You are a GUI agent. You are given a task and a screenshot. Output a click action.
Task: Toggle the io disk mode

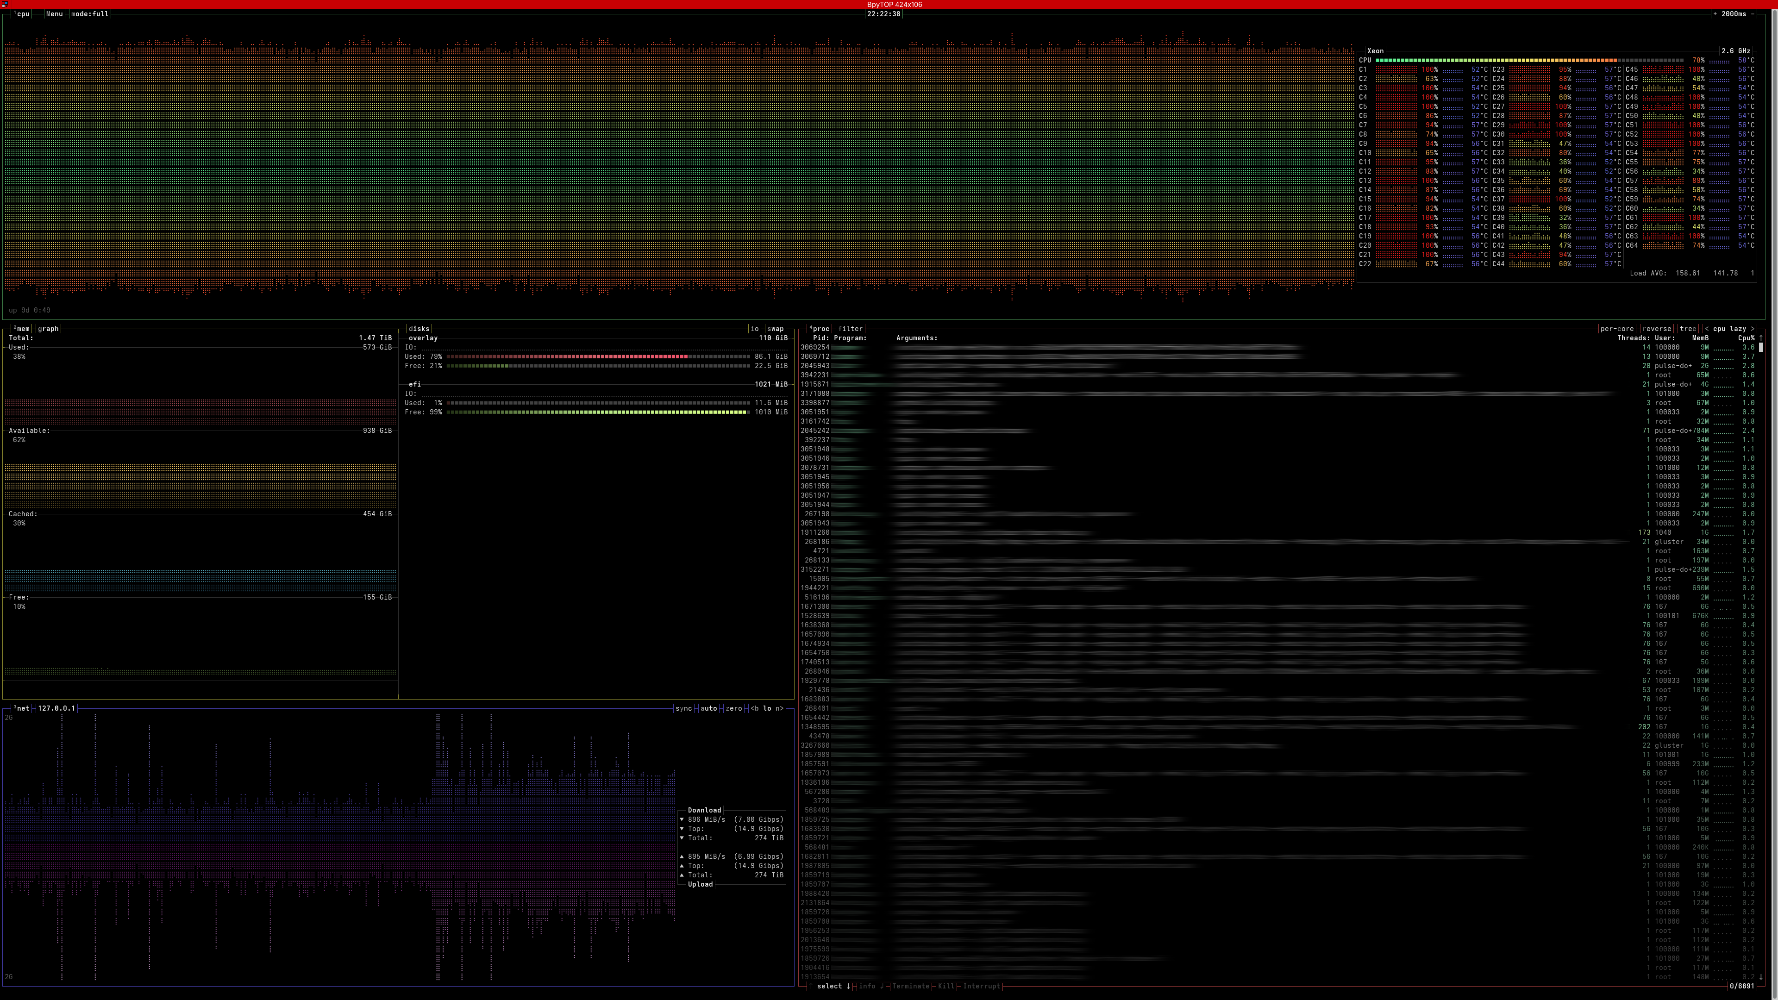point(754,329)
